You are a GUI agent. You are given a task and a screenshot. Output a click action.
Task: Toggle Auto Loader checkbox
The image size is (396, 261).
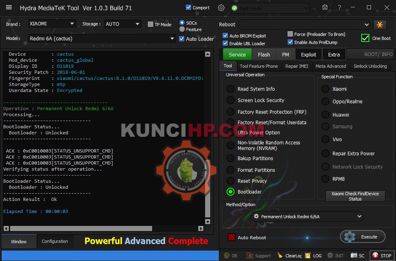click(x=182, y=39)
